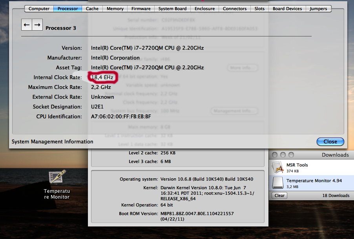The width and height of the screenshot is (354, 239).
Task: Clear the Downloads list
Action: 279,196
